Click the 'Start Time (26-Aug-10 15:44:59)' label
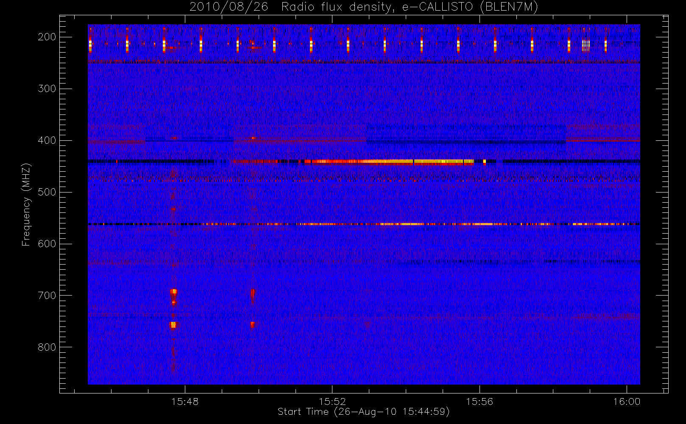This screenshot has width=686, height=424. pyautogui.click(x=363, y=412)
